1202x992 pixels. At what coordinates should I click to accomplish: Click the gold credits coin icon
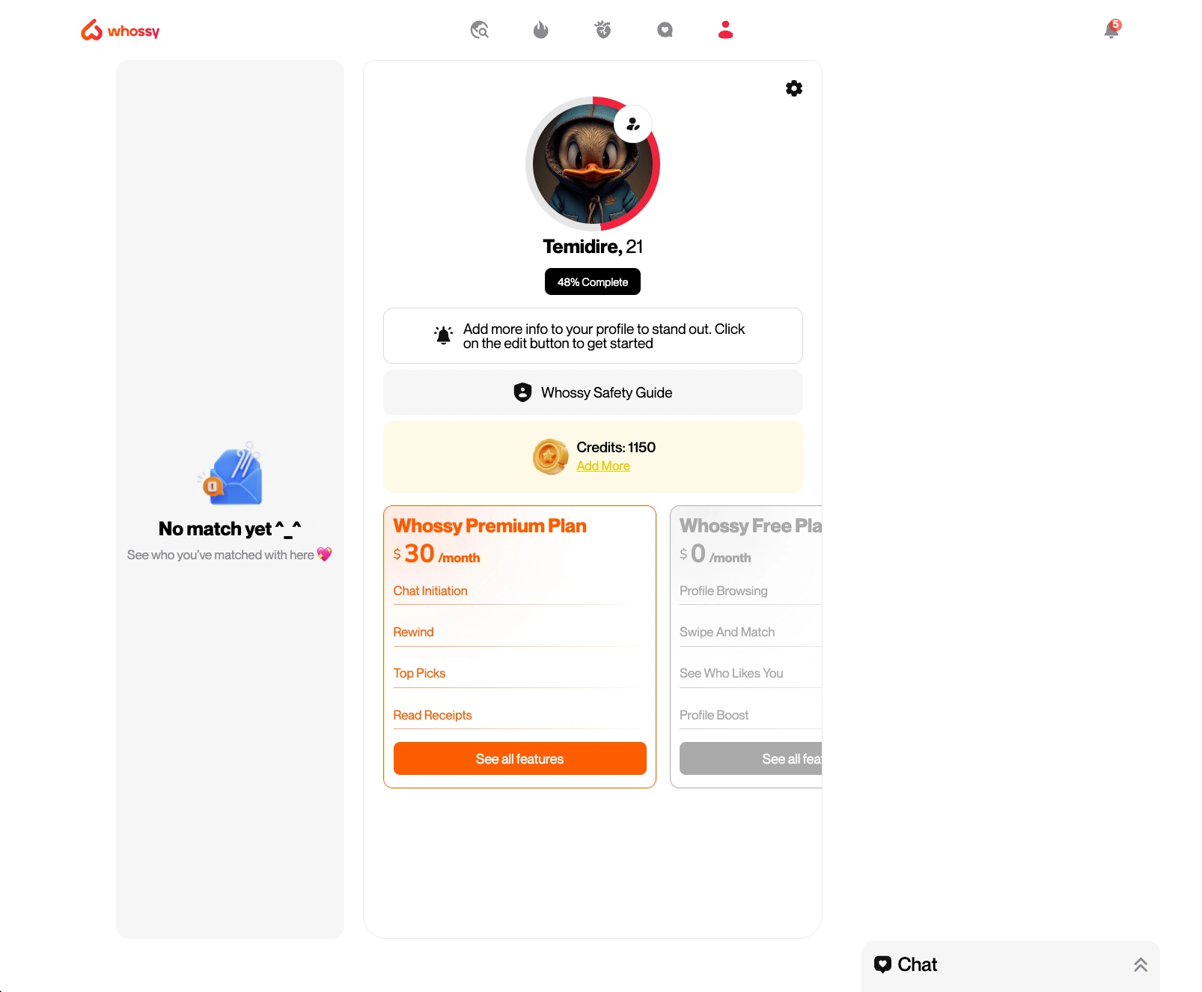[x=550, y=457]
